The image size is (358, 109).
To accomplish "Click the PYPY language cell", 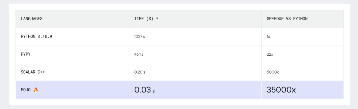I will 26,54.
